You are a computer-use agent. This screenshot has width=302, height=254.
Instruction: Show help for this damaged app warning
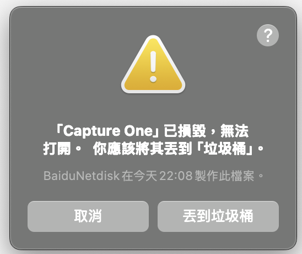pos(268,35)
